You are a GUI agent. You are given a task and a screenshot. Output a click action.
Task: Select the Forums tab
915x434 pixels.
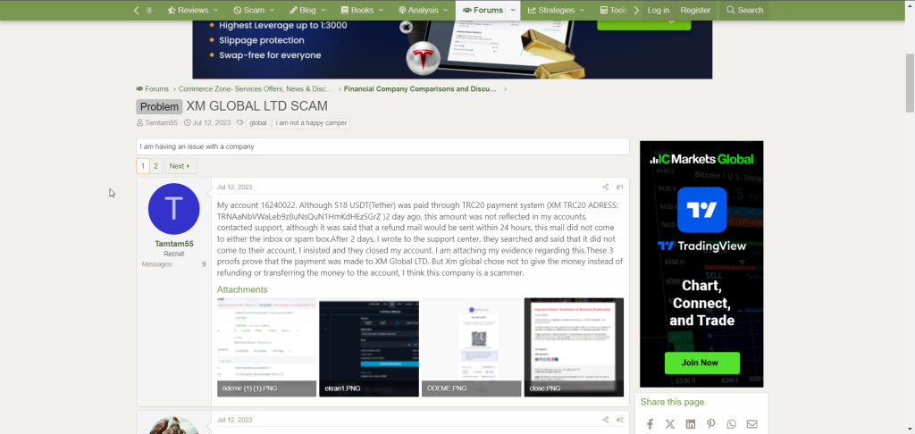pos(483,10)
